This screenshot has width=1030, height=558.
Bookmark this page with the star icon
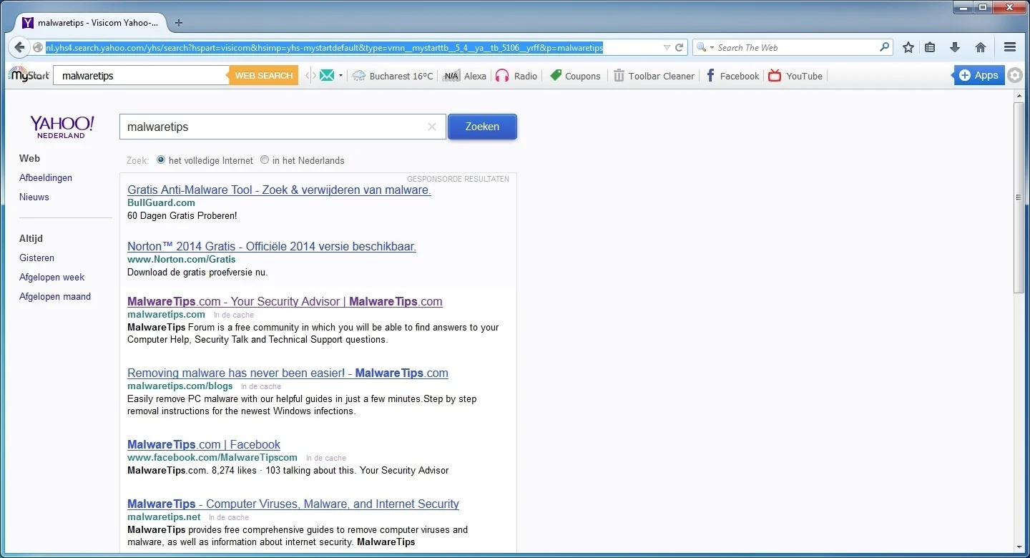tap(908, 47)
